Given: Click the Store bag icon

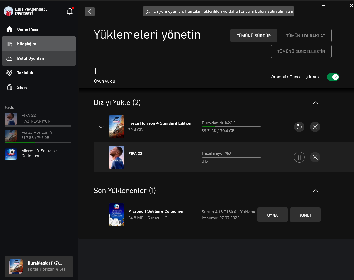Looking at the screenshot, I should click(9, 87).
